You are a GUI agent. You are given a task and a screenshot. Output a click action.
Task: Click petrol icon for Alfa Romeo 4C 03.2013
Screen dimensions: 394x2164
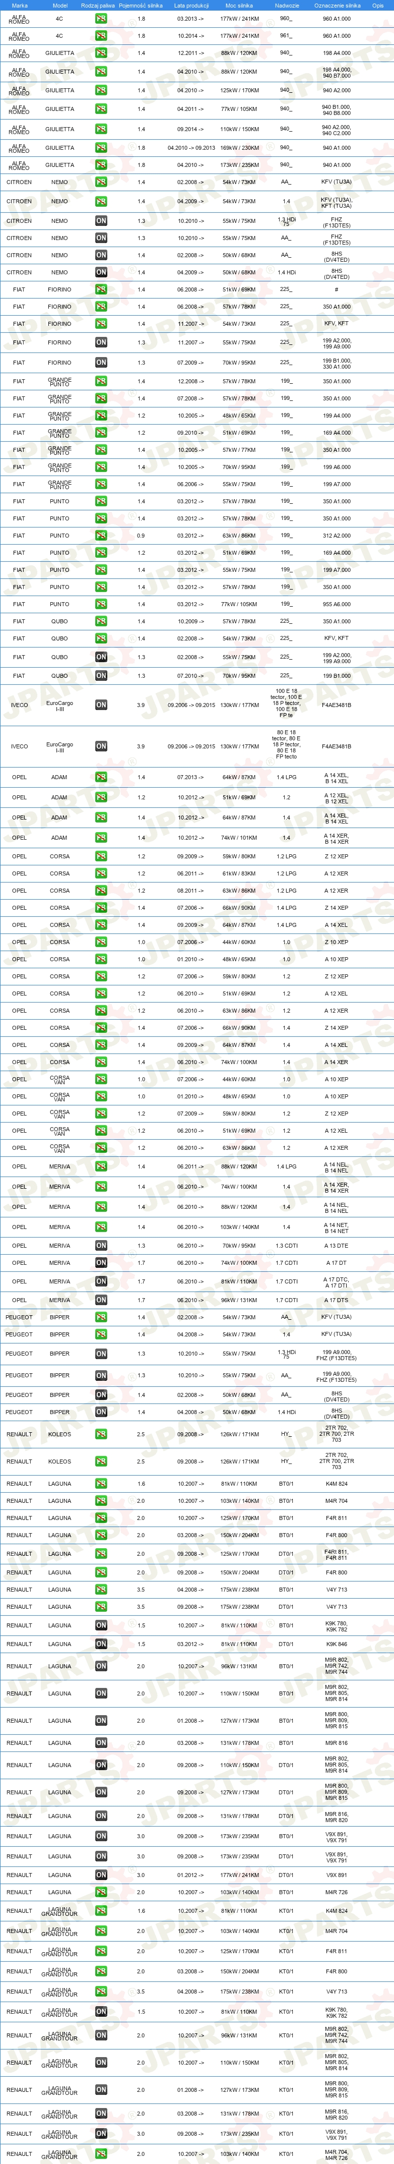101,19
